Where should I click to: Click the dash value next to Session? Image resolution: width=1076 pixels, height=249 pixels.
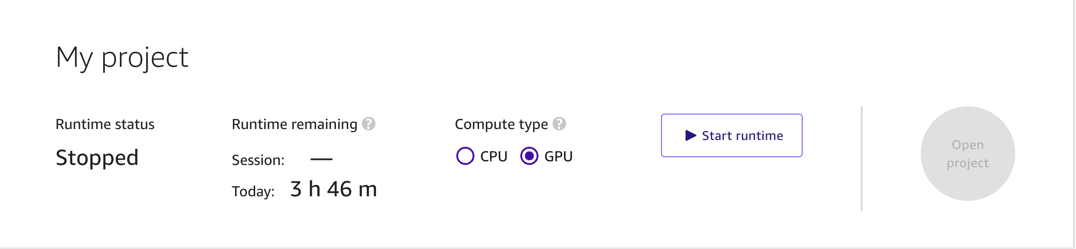321,159
